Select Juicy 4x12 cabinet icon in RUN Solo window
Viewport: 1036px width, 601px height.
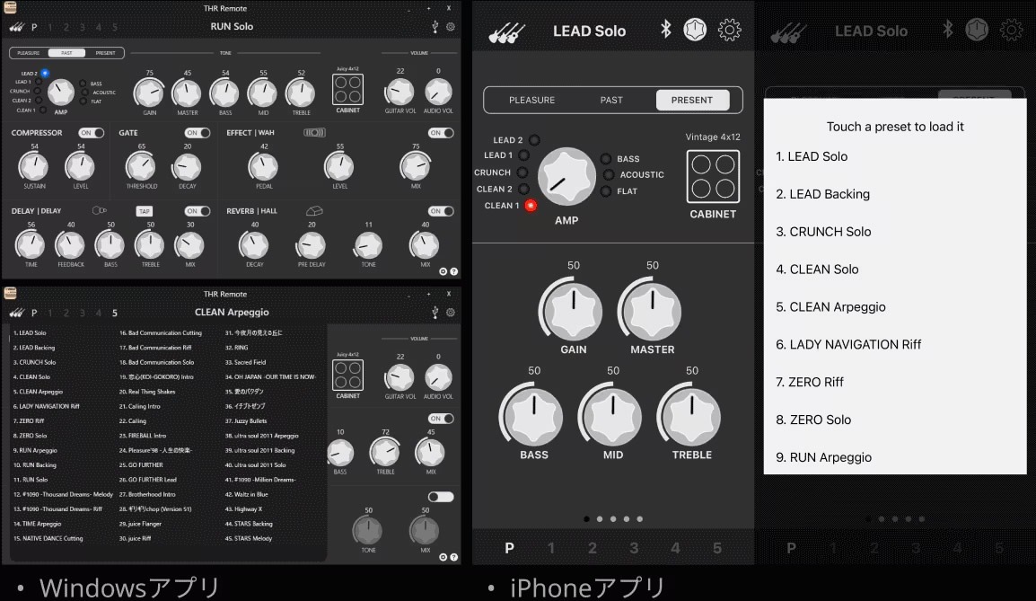coord(347,89)
